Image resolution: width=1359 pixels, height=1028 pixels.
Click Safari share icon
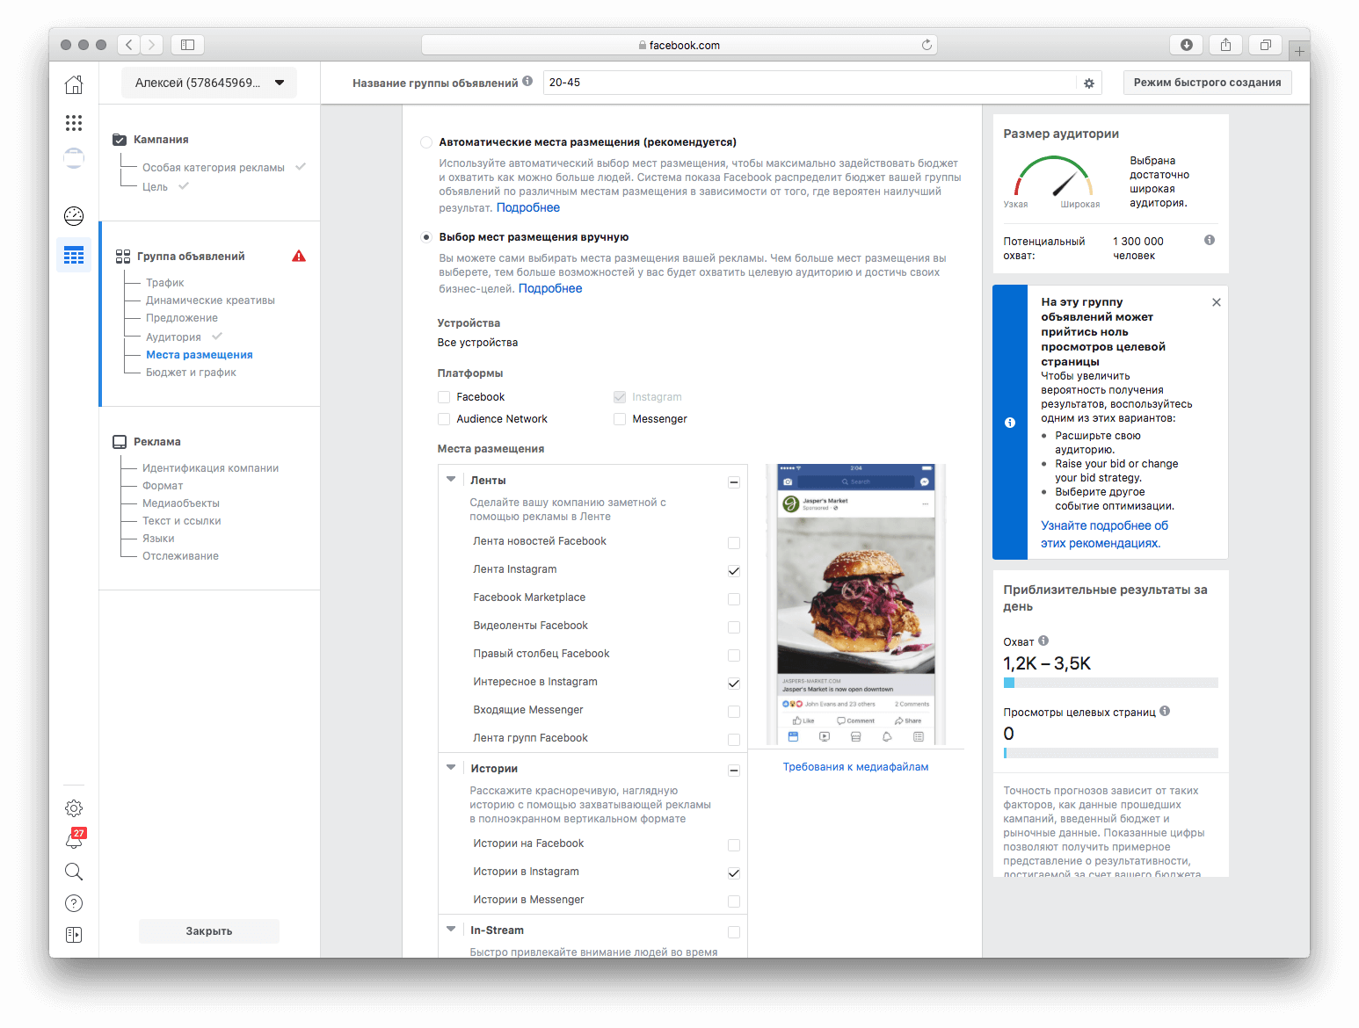click(x=1225, y=45)
